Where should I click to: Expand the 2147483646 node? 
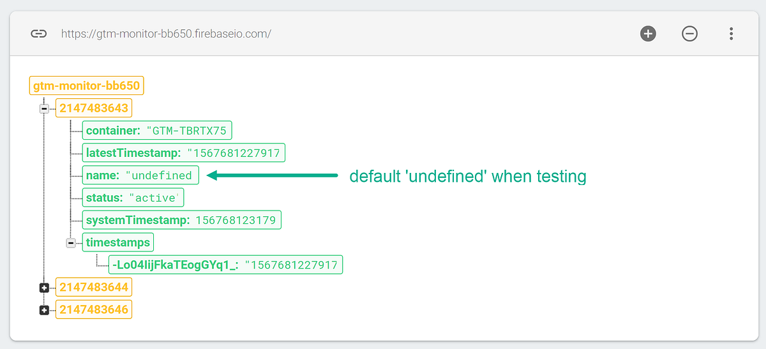pyautogui.click(x=44, y=310)
